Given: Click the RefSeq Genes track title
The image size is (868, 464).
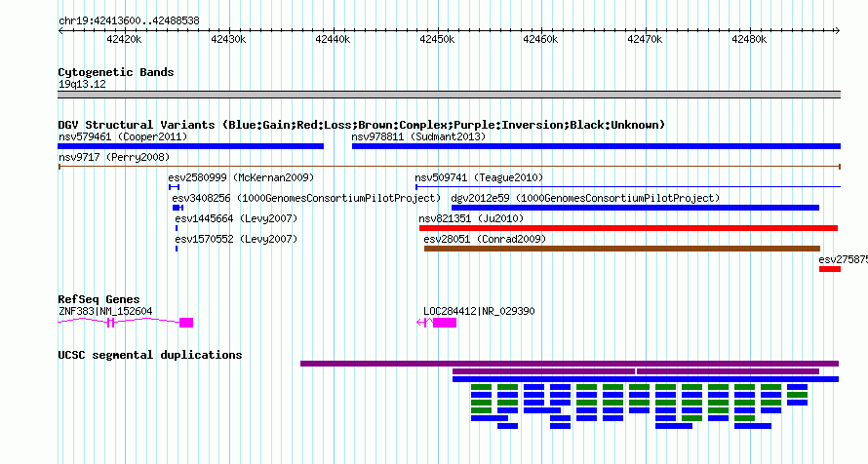Looking at the screenshot, I should coord(99,299).
